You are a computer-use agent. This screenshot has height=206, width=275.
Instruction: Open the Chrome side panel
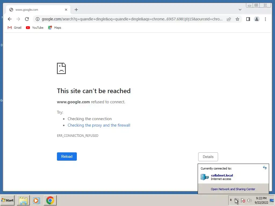[x=248, y=19]
